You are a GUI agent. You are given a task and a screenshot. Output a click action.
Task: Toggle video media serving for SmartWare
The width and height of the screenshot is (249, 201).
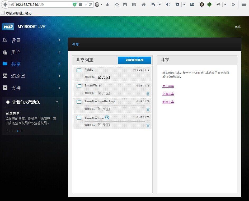pyautogui.click(x=108, y=93)
